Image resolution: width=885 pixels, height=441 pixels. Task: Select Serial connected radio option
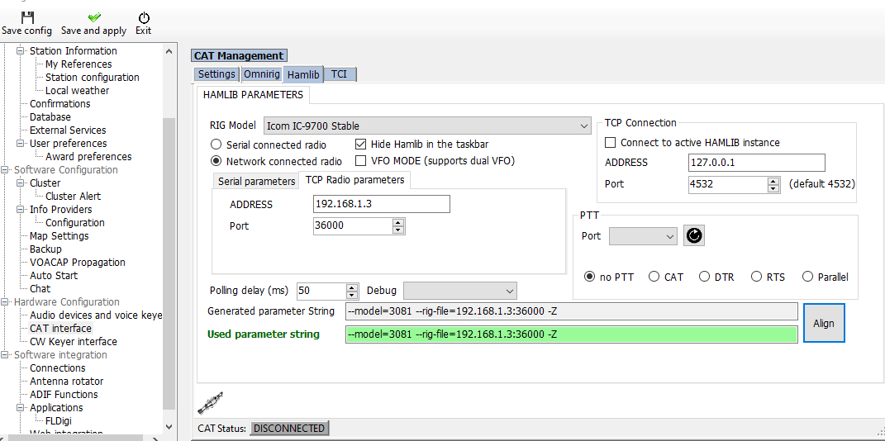[x=216, y=145]
